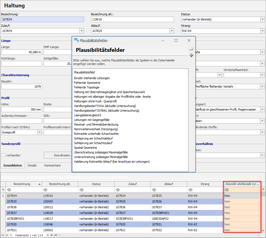Open the Profilart nach ISYBAU dropdown
The image size is (266, 238).
click(40, 132)
